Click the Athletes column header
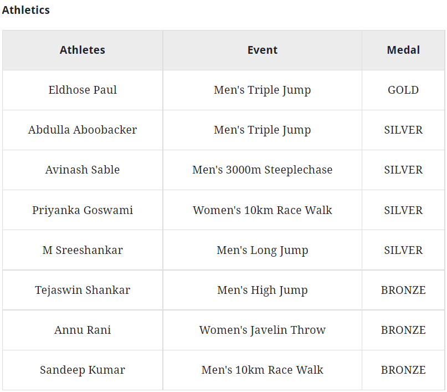The height and width of the screenshot is (392, 447). (83, 50)
